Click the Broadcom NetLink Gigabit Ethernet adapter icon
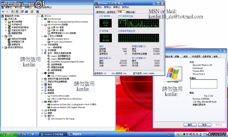This screenshot has width=228, height=137. [x=49, y=107]
